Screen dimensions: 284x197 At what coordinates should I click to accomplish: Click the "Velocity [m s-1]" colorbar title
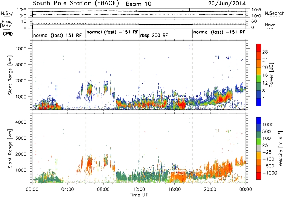pyautogui.click(x=280, y=148)
